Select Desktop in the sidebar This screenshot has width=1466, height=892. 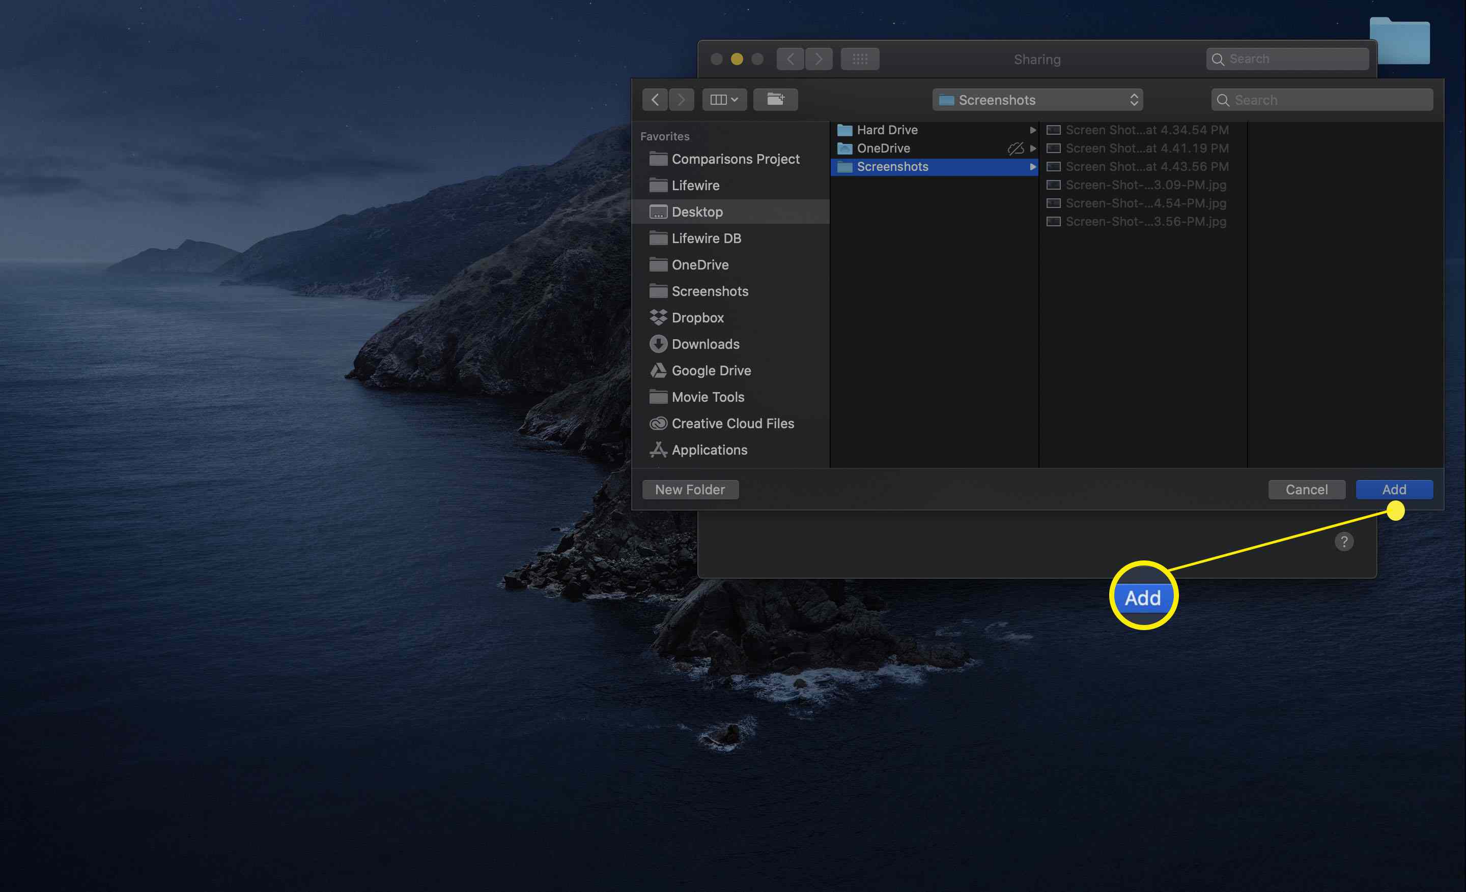(730, 212)
